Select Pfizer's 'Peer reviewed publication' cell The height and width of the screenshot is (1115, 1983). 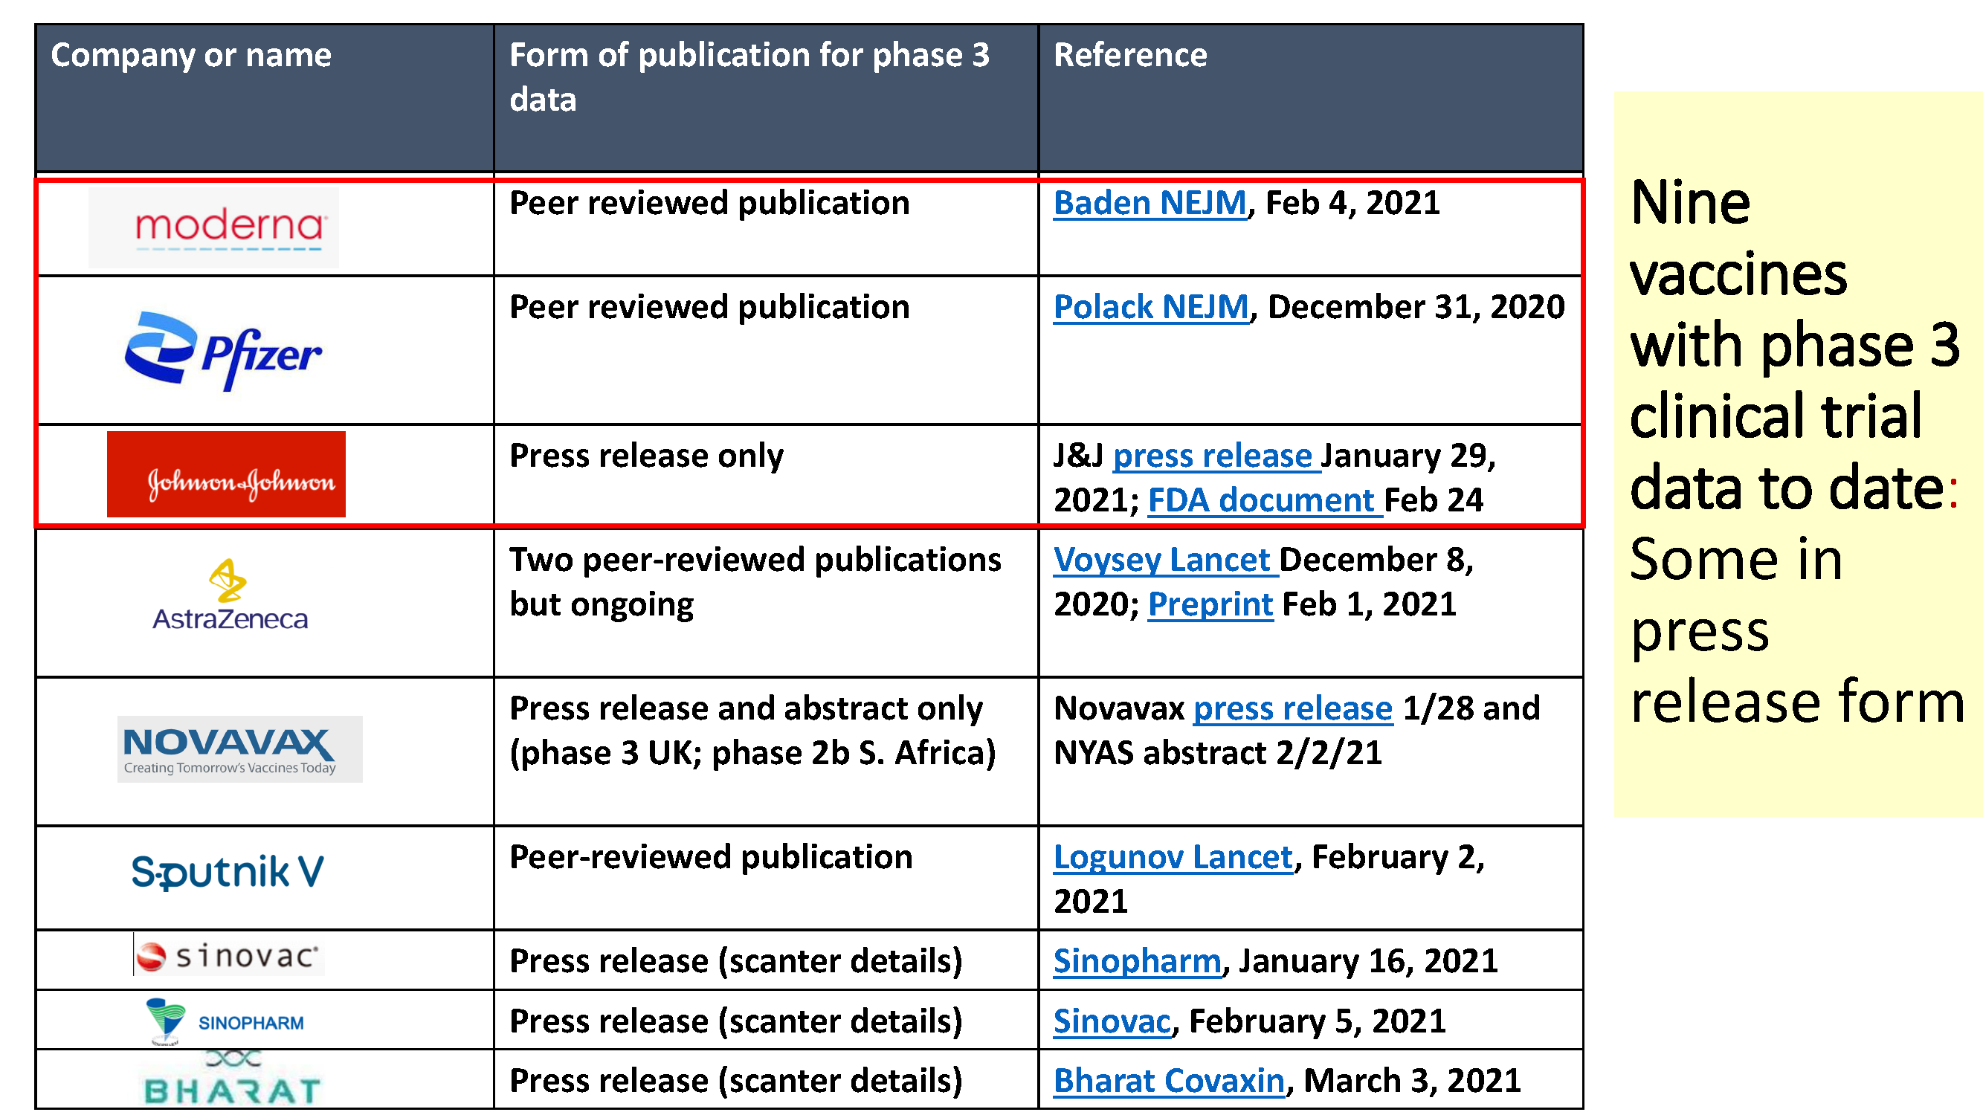click(766, 350)
